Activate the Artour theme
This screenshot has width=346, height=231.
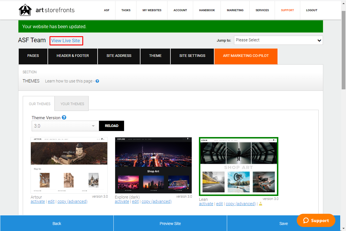click(x=38, y=201)
